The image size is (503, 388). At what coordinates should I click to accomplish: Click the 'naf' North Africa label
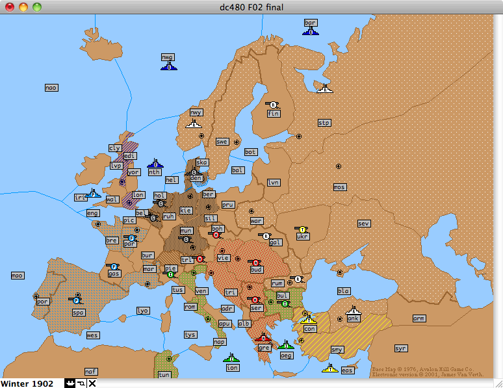coord(91,371)
